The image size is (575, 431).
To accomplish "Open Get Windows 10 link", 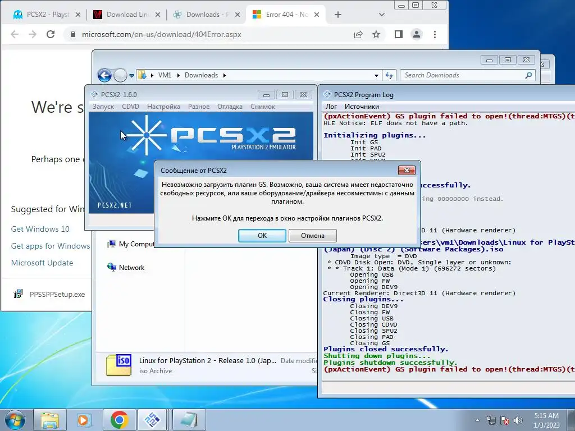I will (40, 229).
